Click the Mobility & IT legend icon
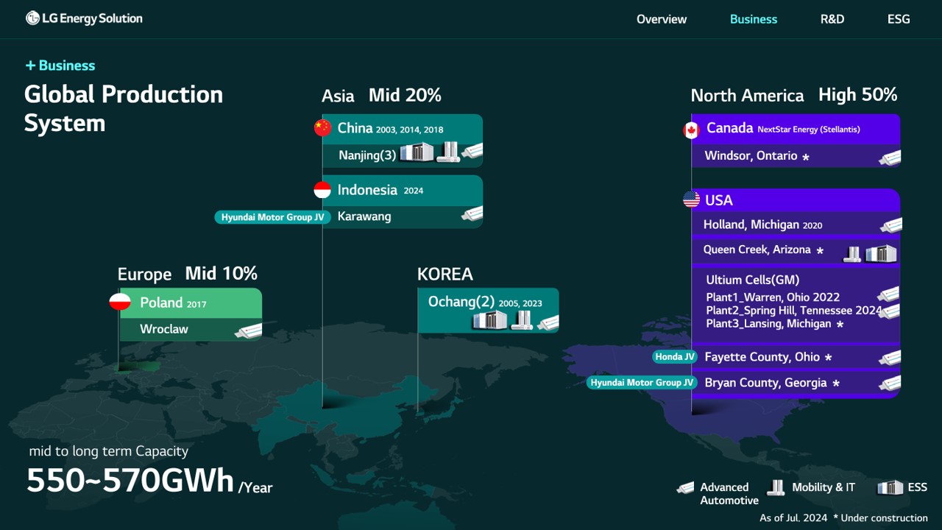This screenshot has width=942, height=530. pyautogui.click(x=776, y=487)
